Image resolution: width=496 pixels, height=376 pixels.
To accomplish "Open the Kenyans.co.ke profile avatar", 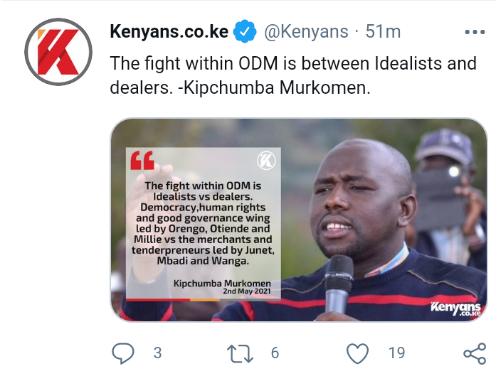I will point(58,52).
